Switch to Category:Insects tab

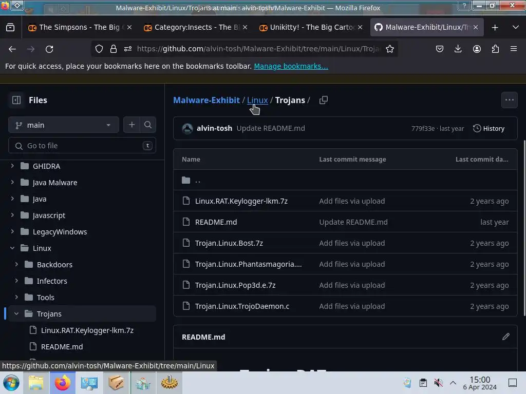tap(195, 28)
